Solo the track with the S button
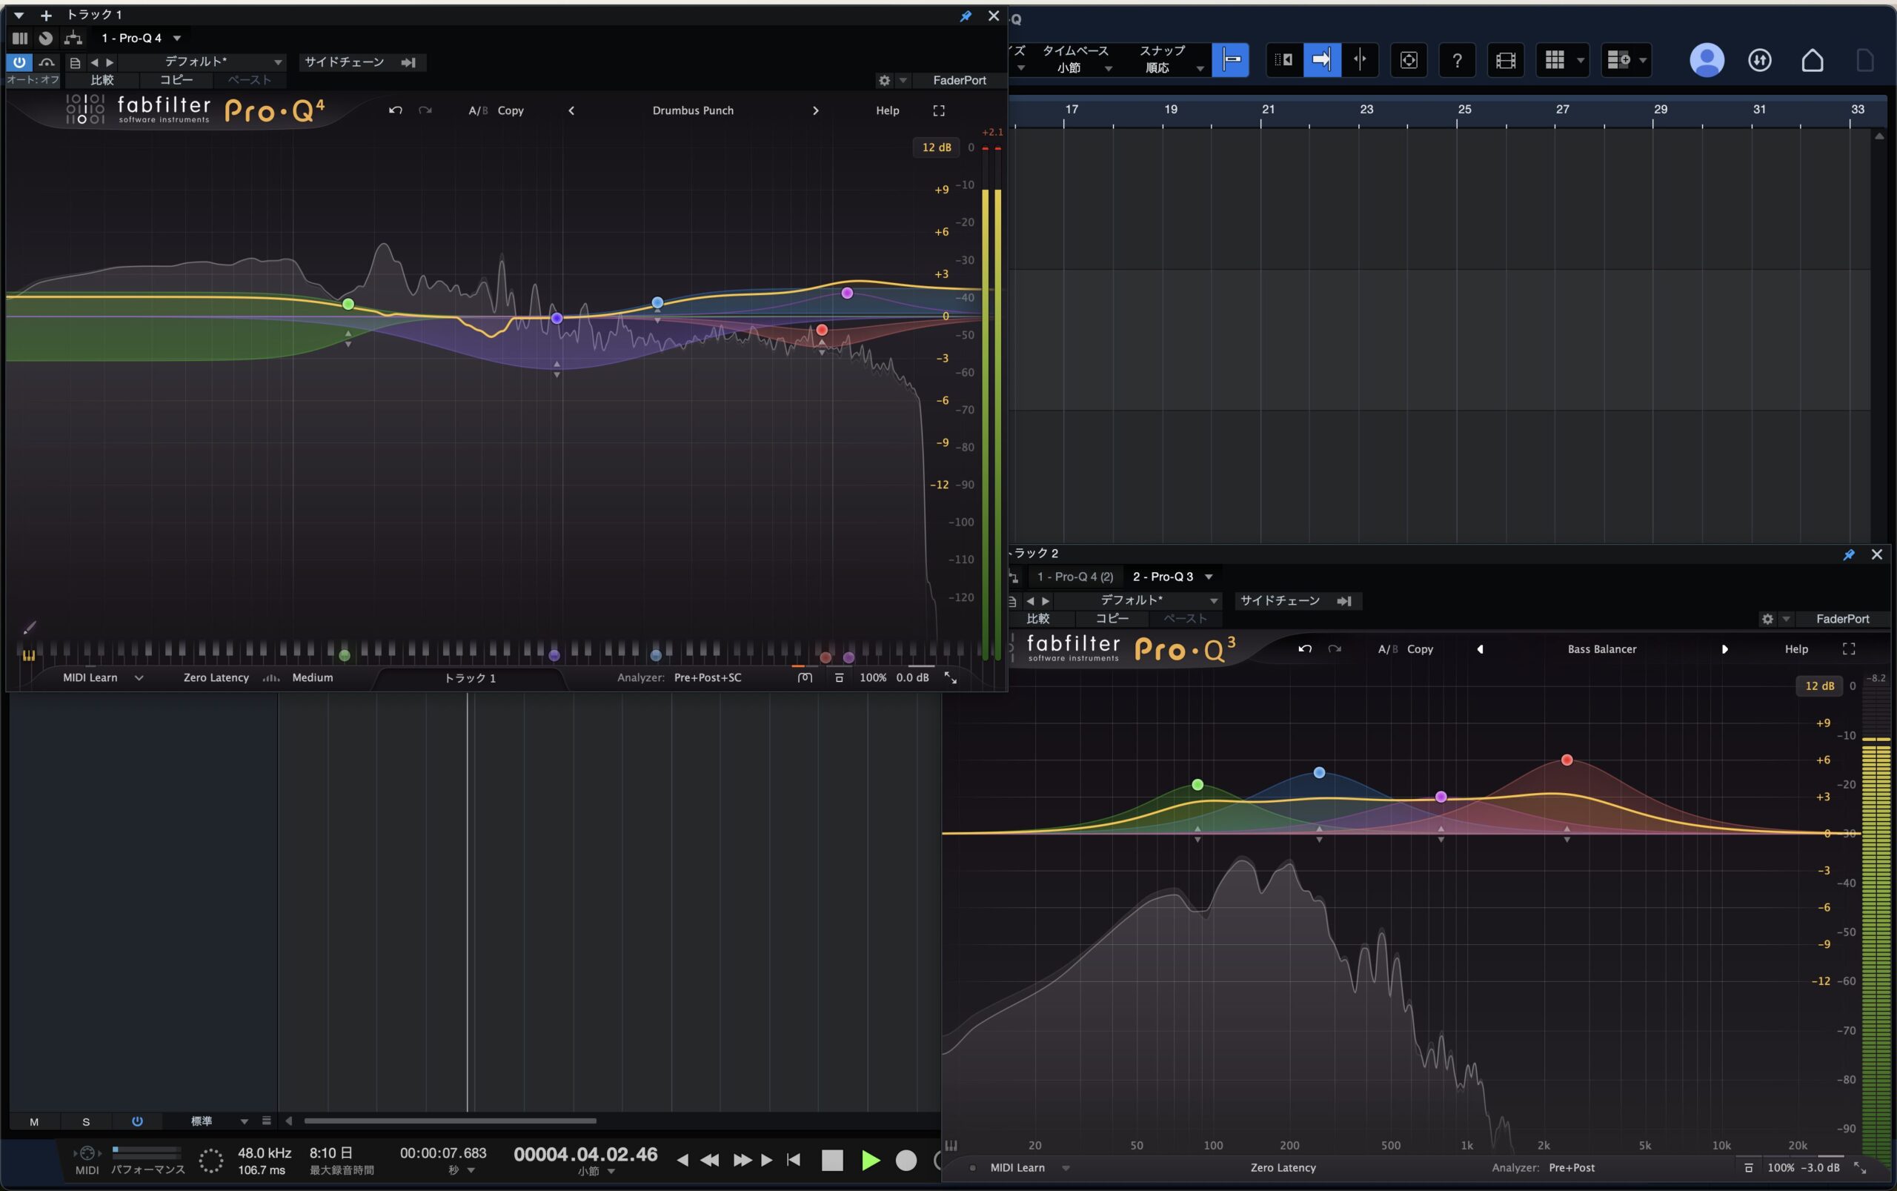 click(86, 1121)
